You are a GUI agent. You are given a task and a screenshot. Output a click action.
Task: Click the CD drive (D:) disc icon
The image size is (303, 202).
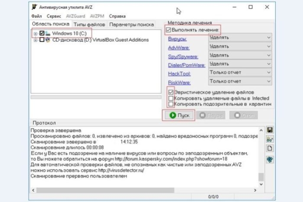click(x=48, y=40)
